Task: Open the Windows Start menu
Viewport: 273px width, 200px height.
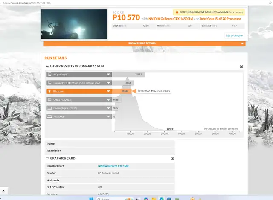Action: coord(91,199)
